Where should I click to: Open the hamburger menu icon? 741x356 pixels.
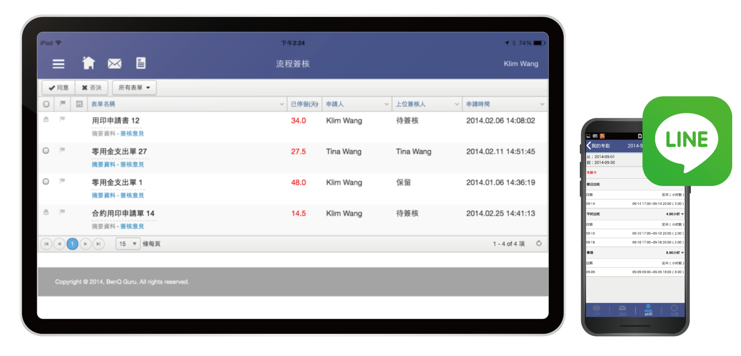coord(59,64)
